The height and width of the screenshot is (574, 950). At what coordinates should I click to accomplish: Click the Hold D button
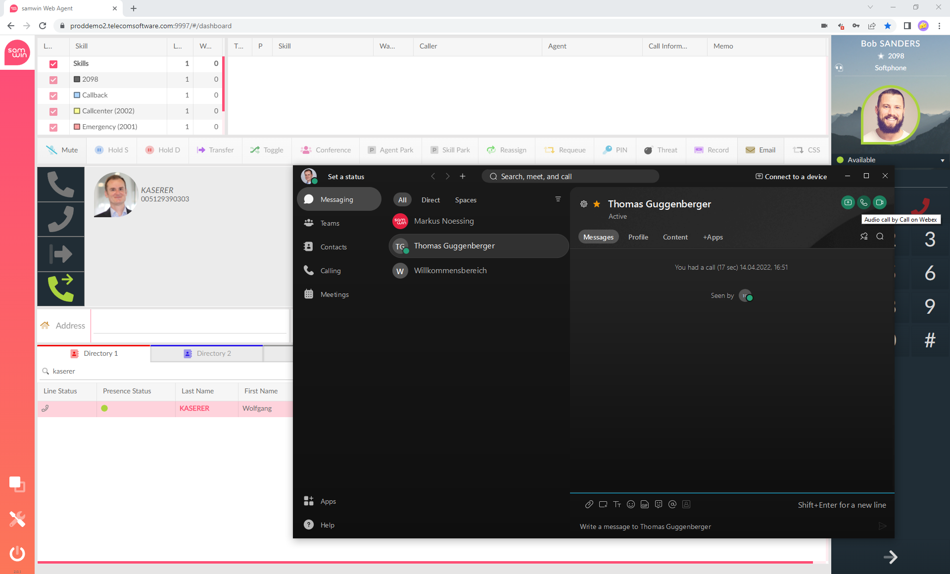pyautogui.click(x=163, y=150)
